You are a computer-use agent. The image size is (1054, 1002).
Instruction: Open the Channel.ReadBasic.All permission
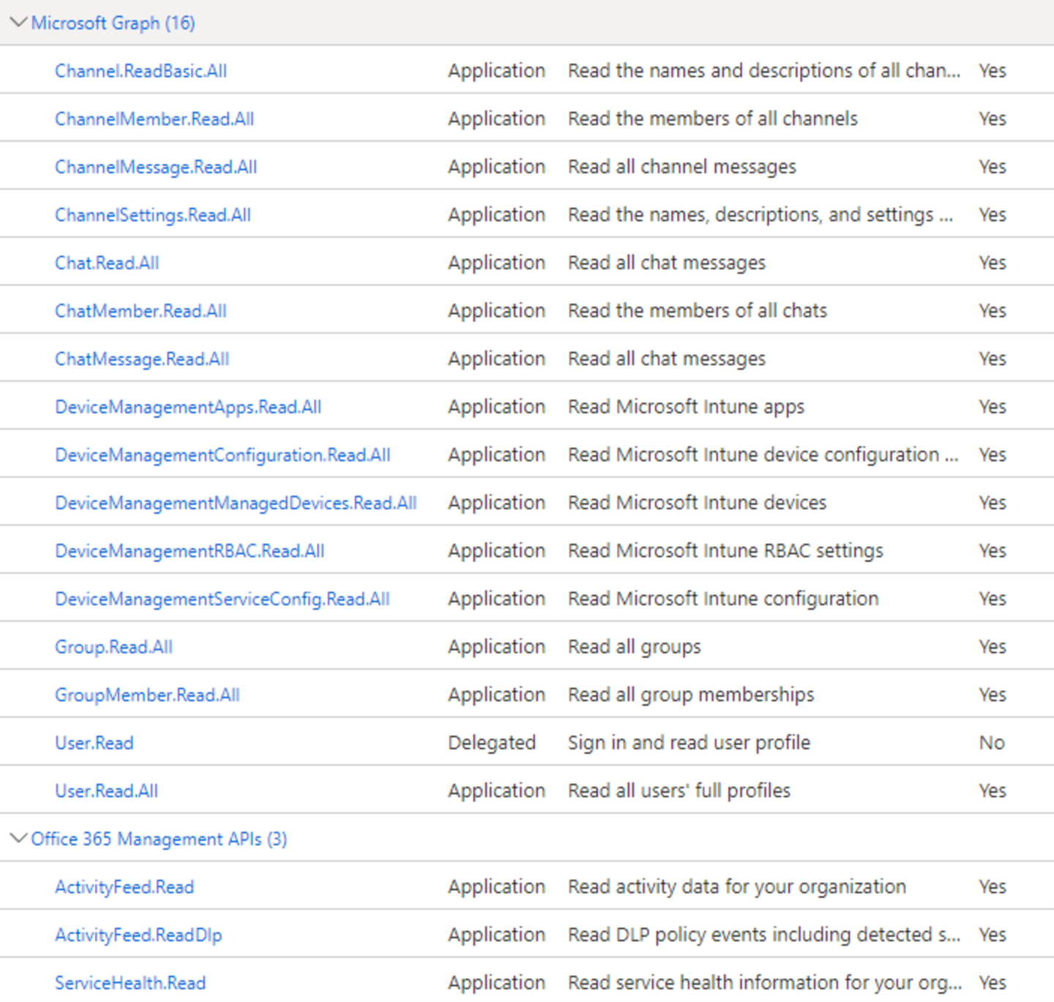click(141, 71)
